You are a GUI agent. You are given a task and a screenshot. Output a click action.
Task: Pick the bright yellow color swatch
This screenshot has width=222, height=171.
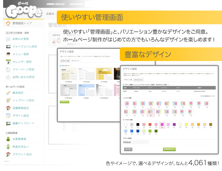[186, 124]
